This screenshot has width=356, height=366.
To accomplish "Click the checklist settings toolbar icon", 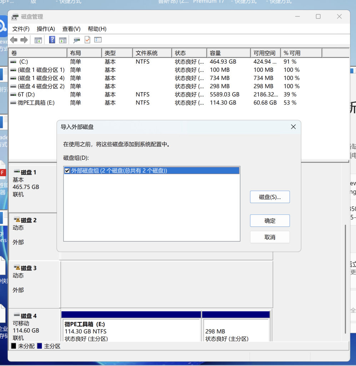I will (98, 40).
